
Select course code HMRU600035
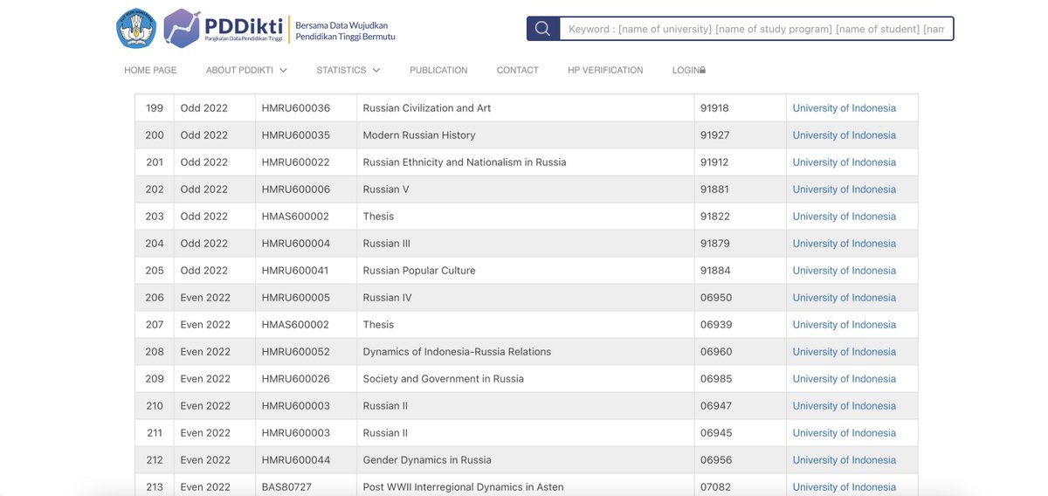tap(296, 135)
